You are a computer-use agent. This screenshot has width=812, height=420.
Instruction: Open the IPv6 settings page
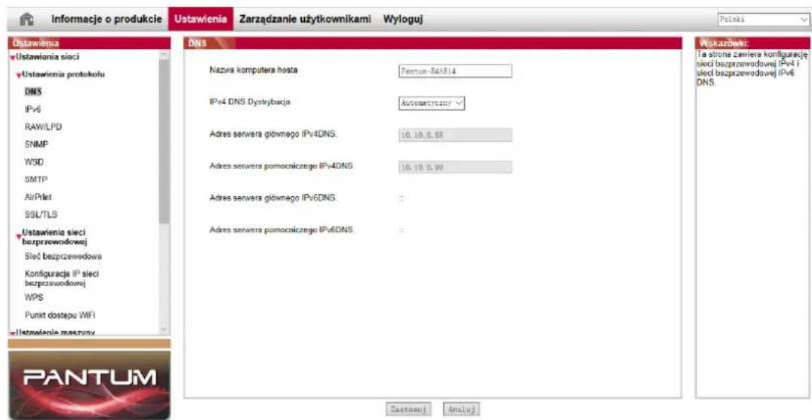pos(32,109)
